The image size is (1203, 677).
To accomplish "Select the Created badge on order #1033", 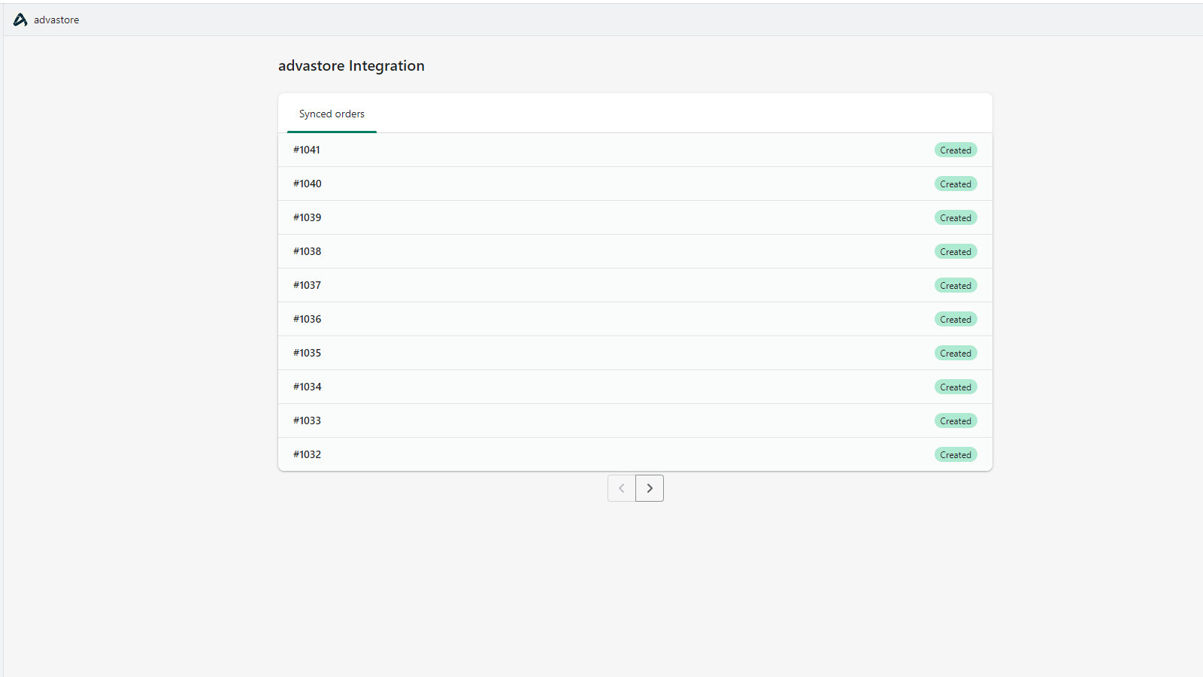I will pos(956,421).
